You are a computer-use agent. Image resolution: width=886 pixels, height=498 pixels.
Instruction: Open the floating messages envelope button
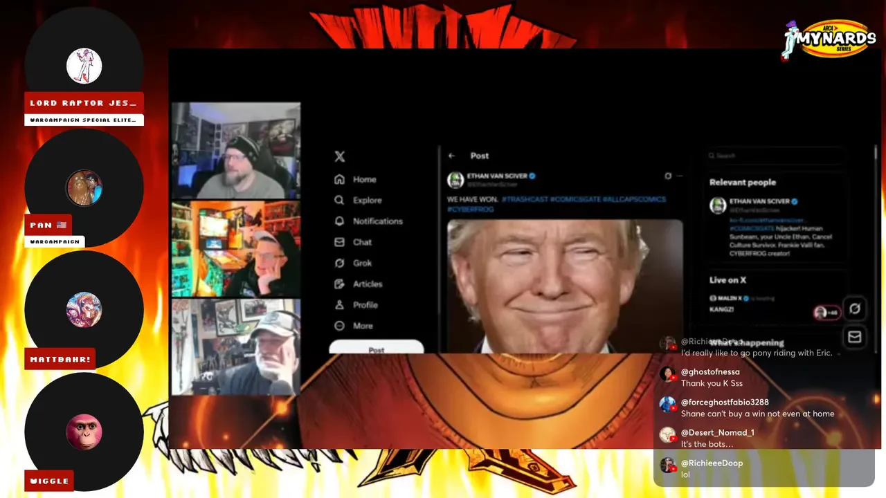[855, 337]
